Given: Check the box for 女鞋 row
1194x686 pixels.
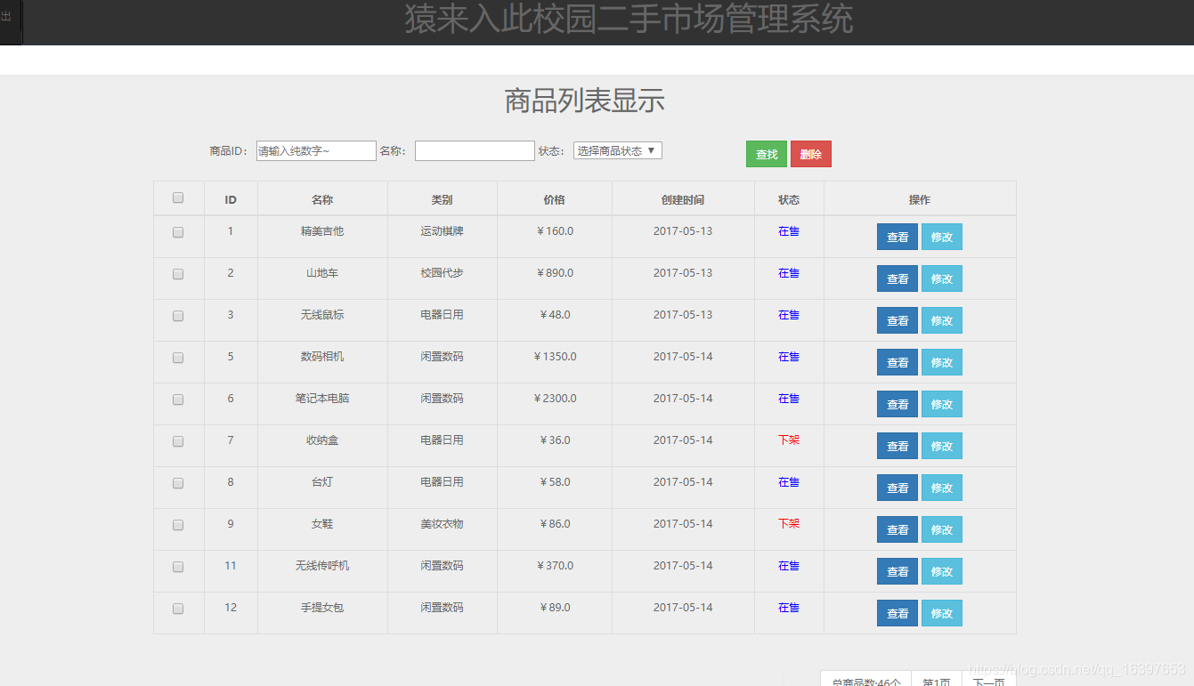Looking at the screenshot, I should pos(178,525).
